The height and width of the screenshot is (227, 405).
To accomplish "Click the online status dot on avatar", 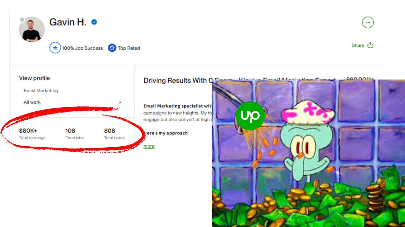I will point(22,19).
